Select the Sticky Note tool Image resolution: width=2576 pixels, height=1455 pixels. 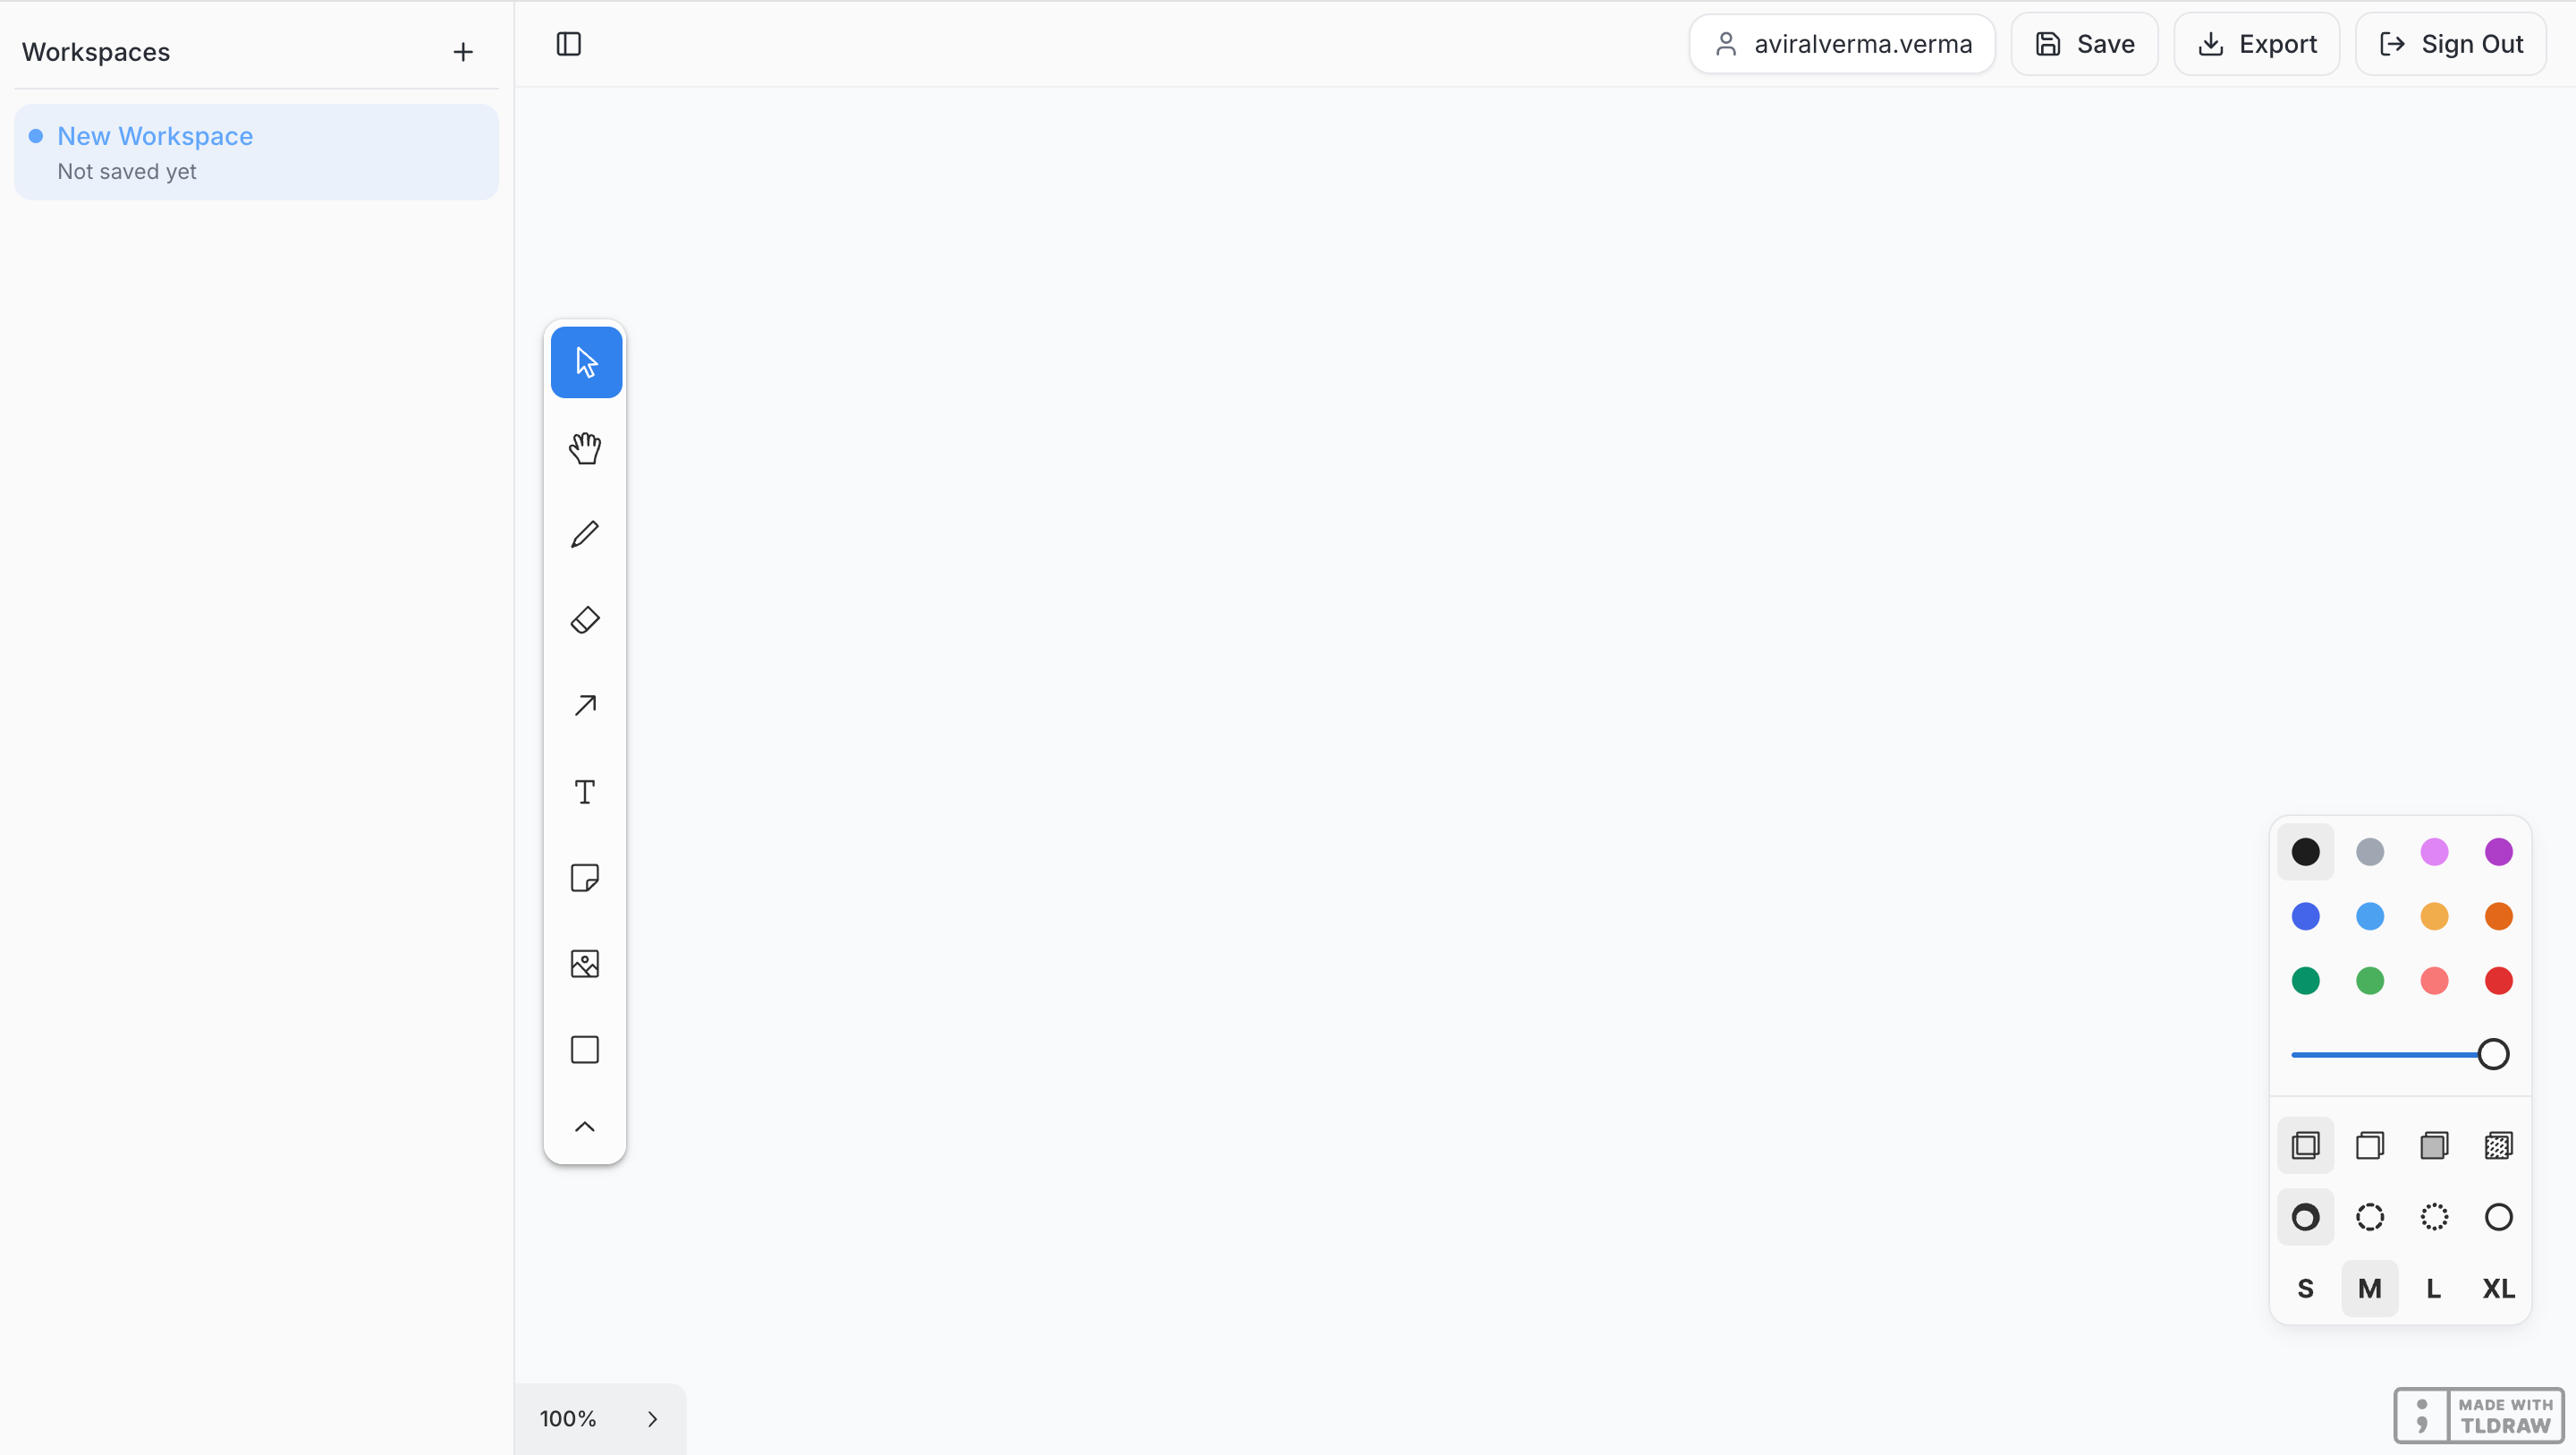[585, 879]
